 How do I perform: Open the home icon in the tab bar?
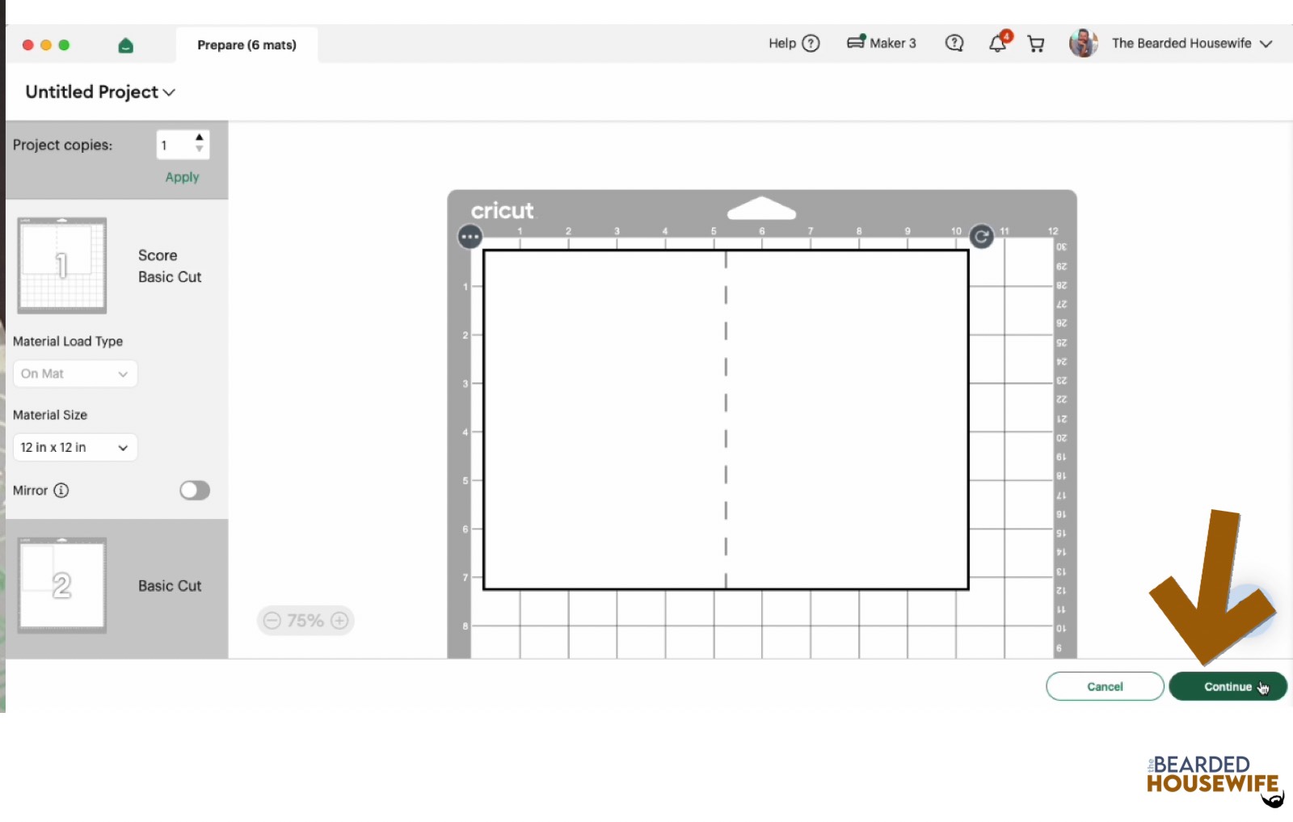coord(125,45)
